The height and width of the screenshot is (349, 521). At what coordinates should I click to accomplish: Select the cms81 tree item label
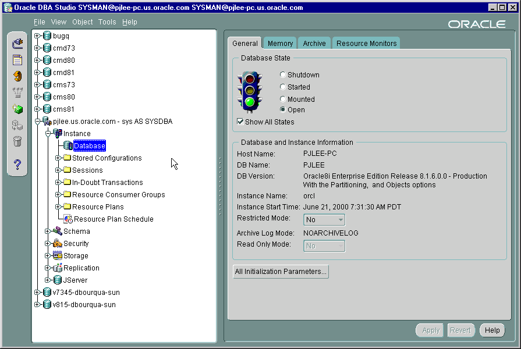point(64,109)
